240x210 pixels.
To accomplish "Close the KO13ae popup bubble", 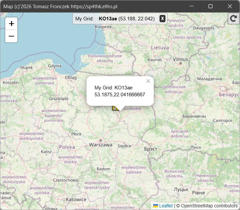I will click(x=148, y=81).
